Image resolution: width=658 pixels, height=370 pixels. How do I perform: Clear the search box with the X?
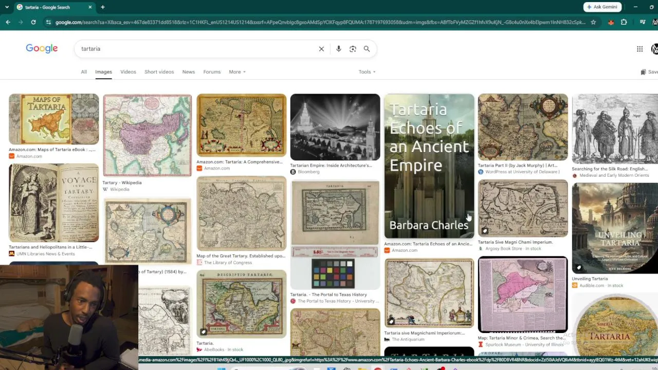click(x=321, y=49)
